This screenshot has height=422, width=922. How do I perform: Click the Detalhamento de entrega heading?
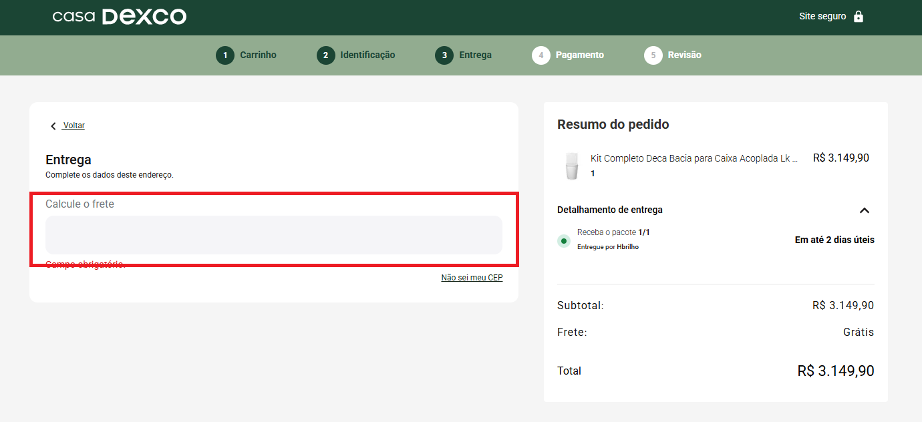coord(610,210)
